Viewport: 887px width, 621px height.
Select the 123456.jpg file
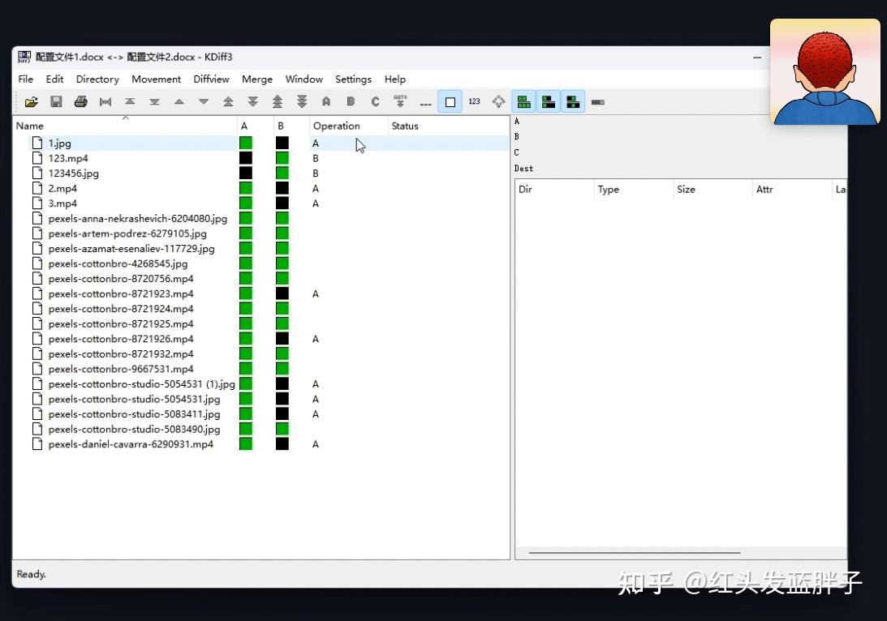point(74,173)
